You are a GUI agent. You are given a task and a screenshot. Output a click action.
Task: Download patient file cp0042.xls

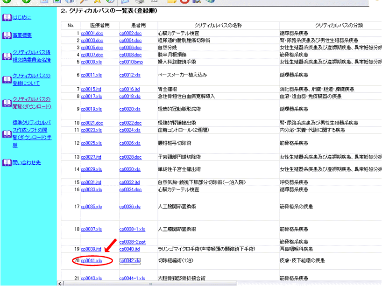[x=130, y=260]
